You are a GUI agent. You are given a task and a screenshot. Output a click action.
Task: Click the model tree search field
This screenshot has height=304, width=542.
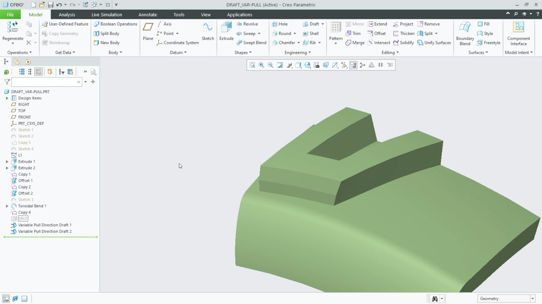[47, 82]
